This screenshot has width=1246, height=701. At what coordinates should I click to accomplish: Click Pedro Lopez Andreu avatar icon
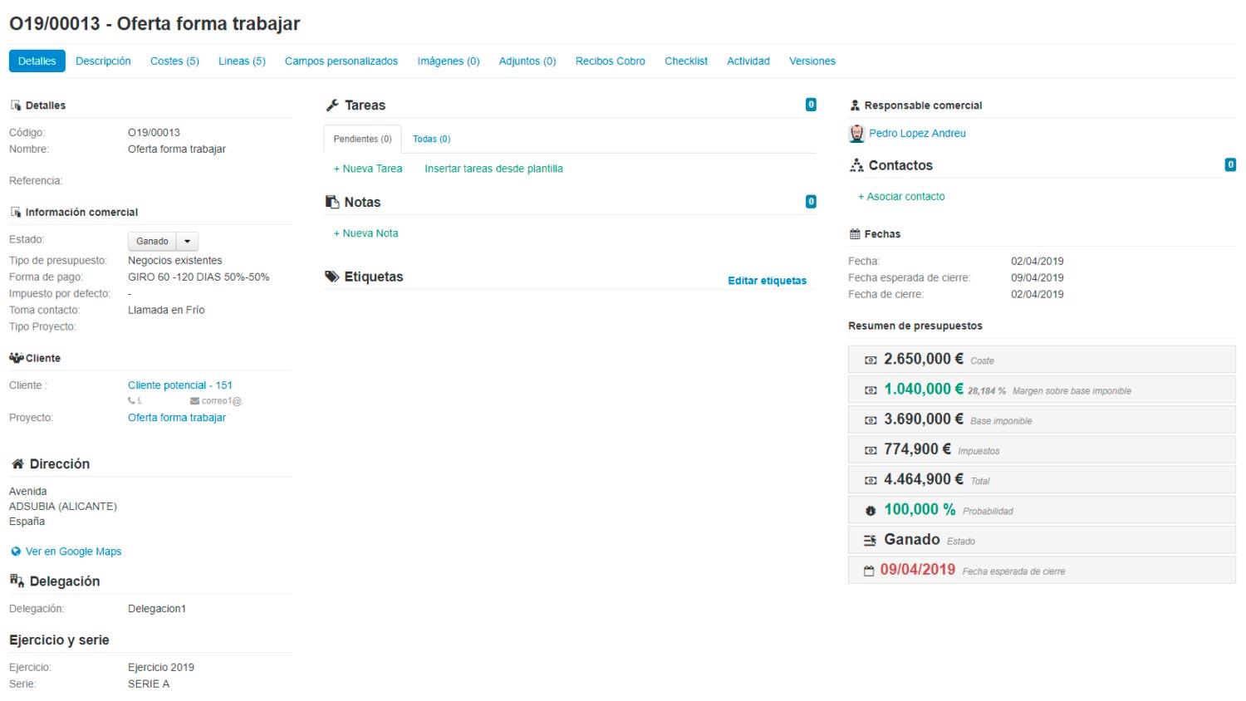[856, 134]
